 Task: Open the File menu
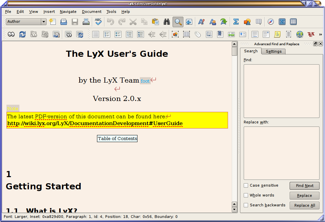8,12
